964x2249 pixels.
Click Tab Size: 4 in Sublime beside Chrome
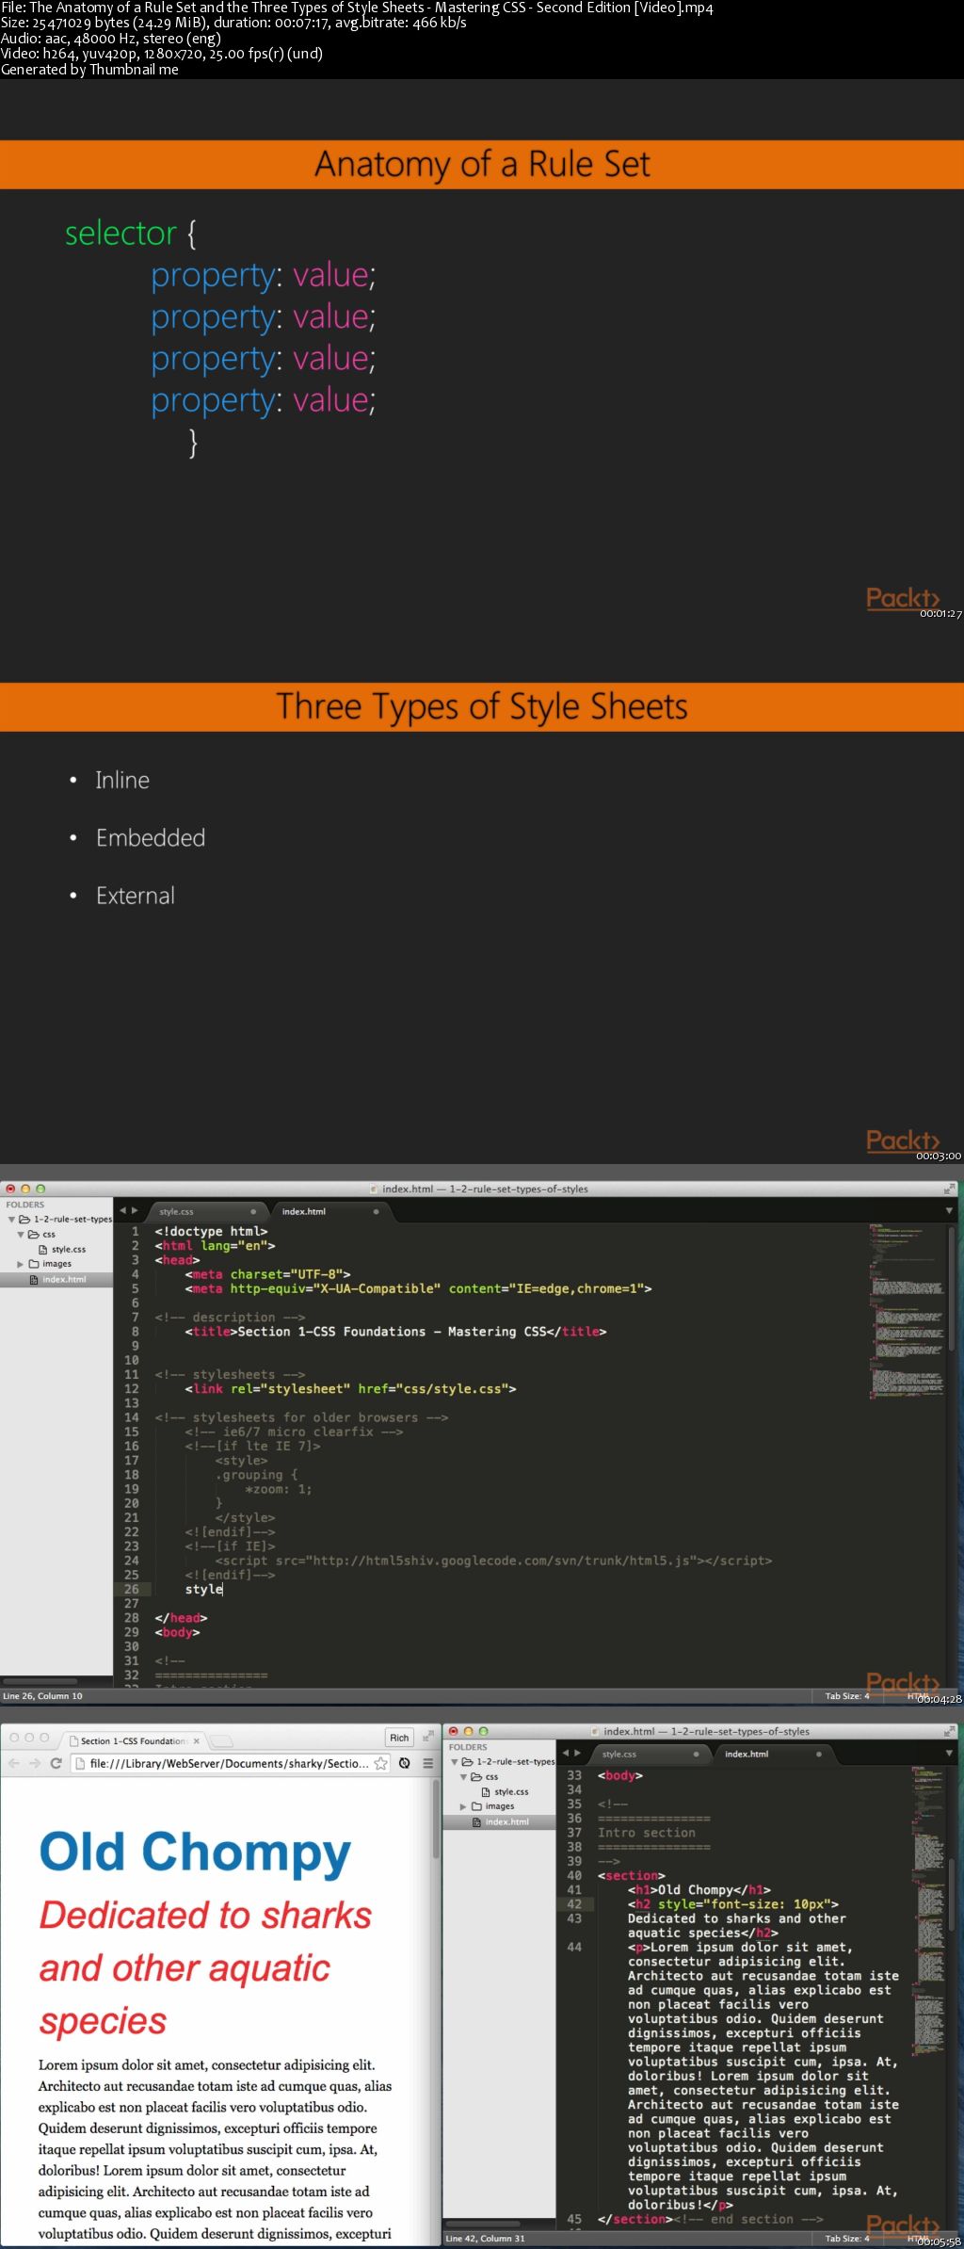click(x=847, y=2239)
